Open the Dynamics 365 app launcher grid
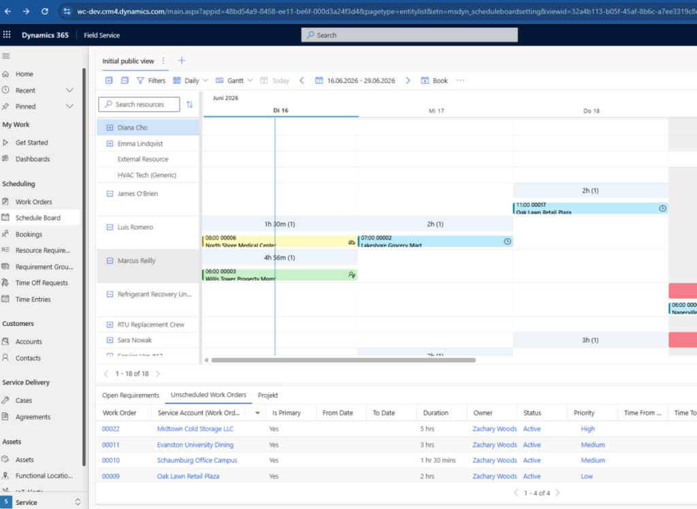 tap(7, 35)
